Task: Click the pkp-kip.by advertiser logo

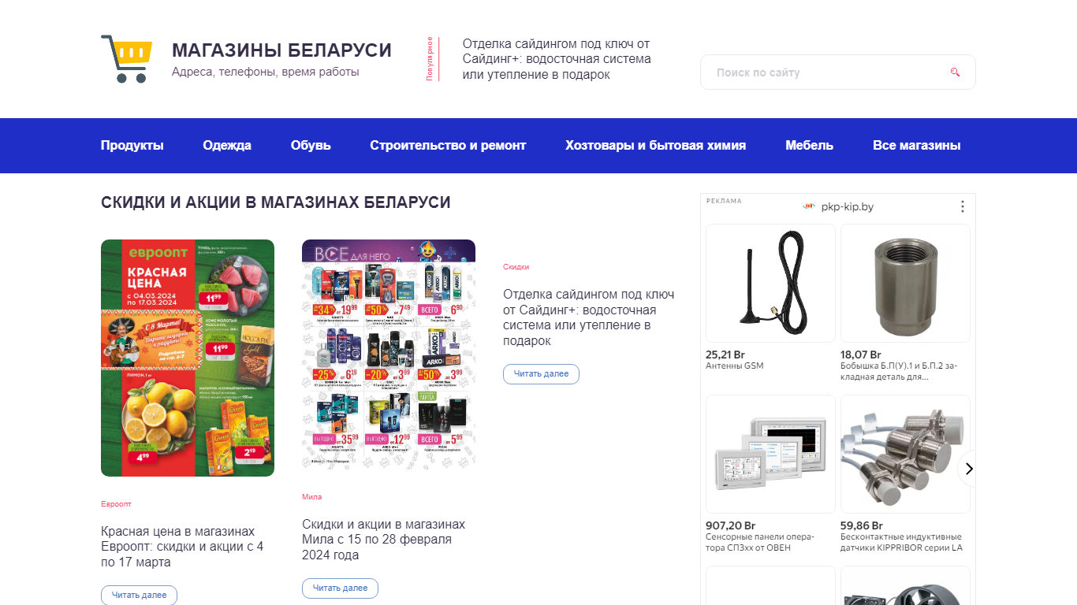Action: [x=809, y=206]
